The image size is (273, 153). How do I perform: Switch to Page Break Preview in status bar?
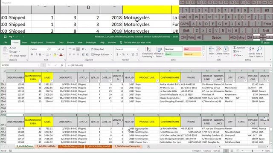coord(238,151)
